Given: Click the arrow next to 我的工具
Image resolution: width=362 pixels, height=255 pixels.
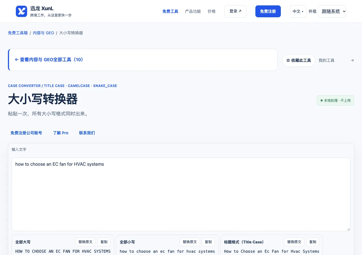Looking at the screenshot, I should pyautogui.click(x=352, y=60).
